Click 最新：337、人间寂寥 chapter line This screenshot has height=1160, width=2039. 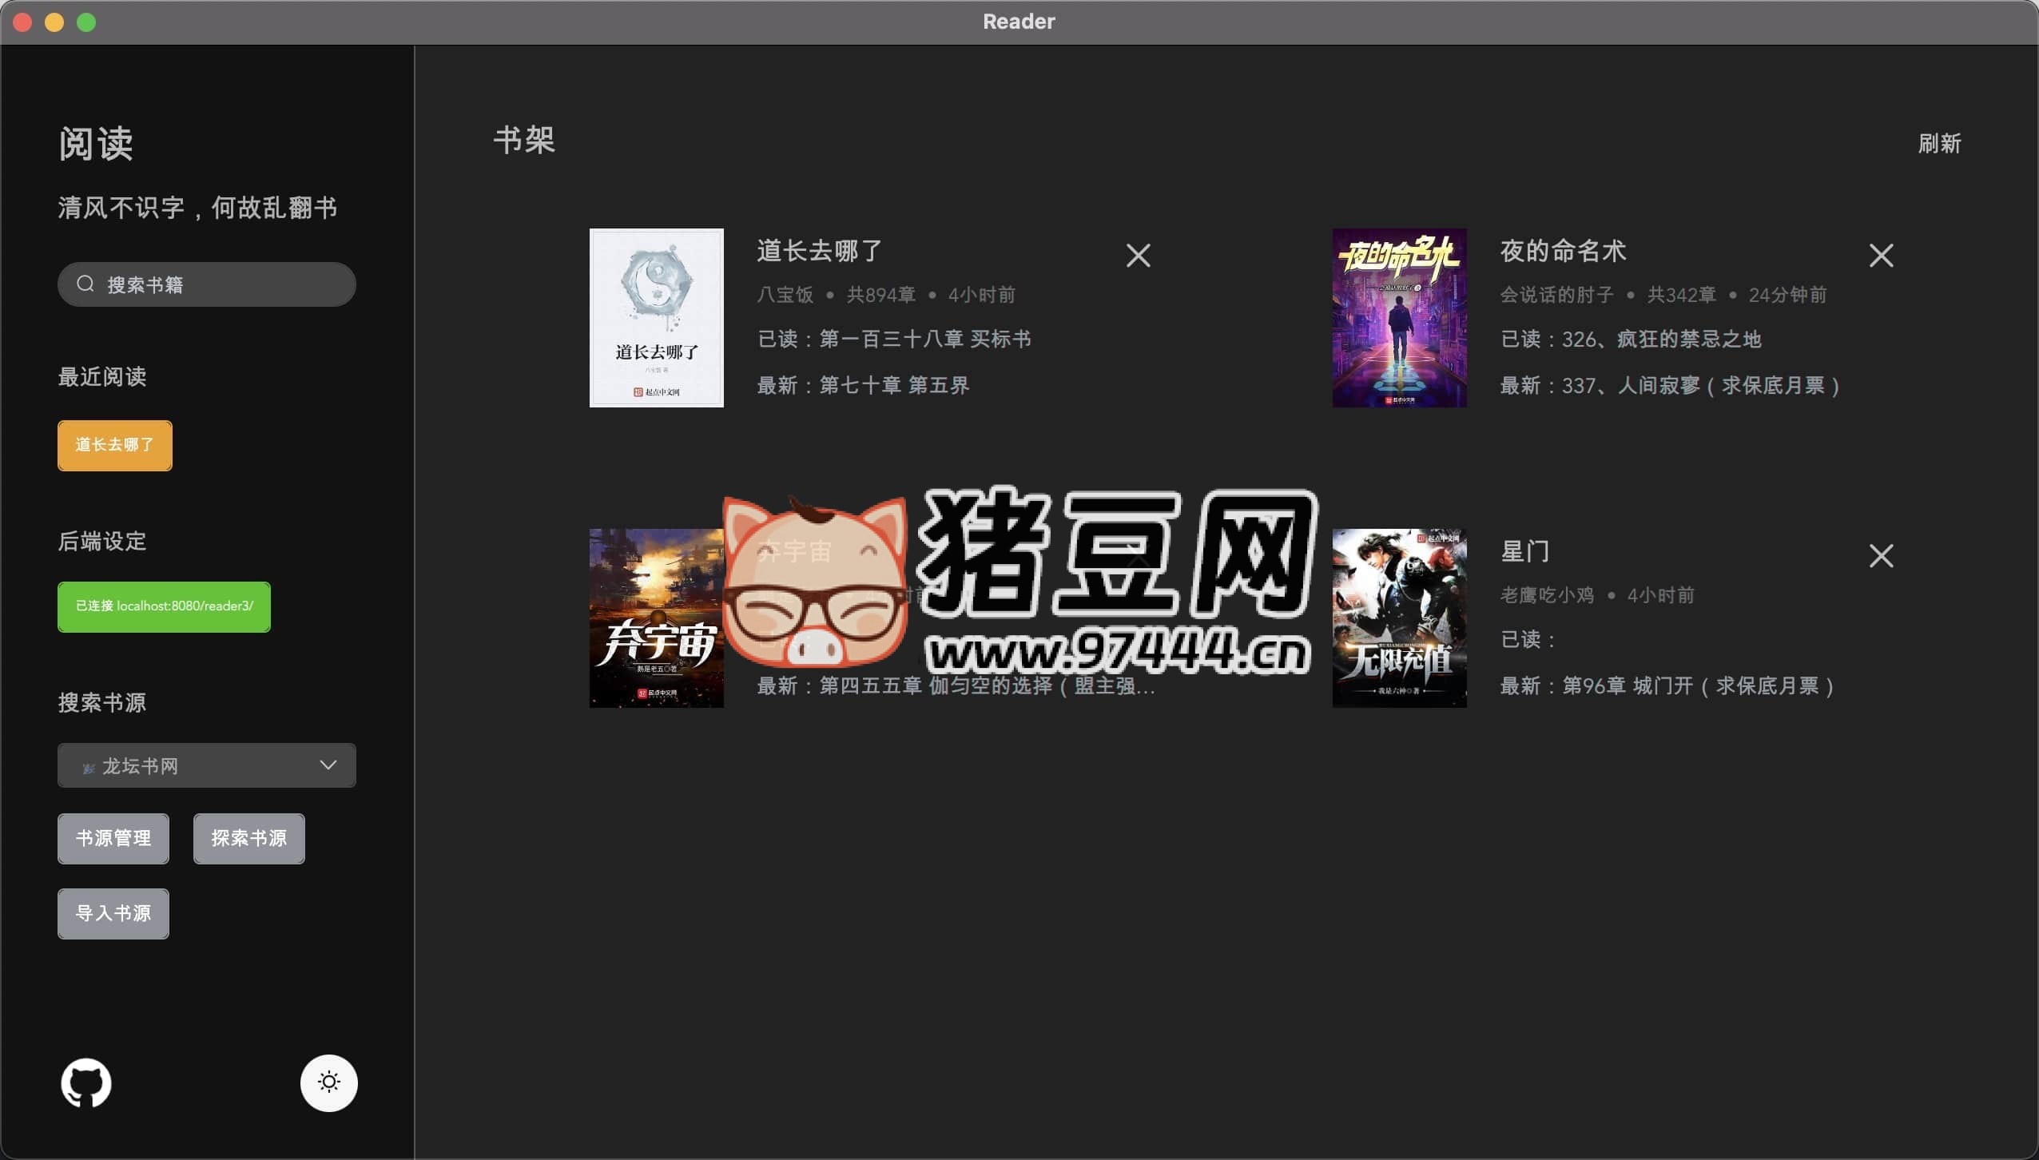pos(1670,385)
